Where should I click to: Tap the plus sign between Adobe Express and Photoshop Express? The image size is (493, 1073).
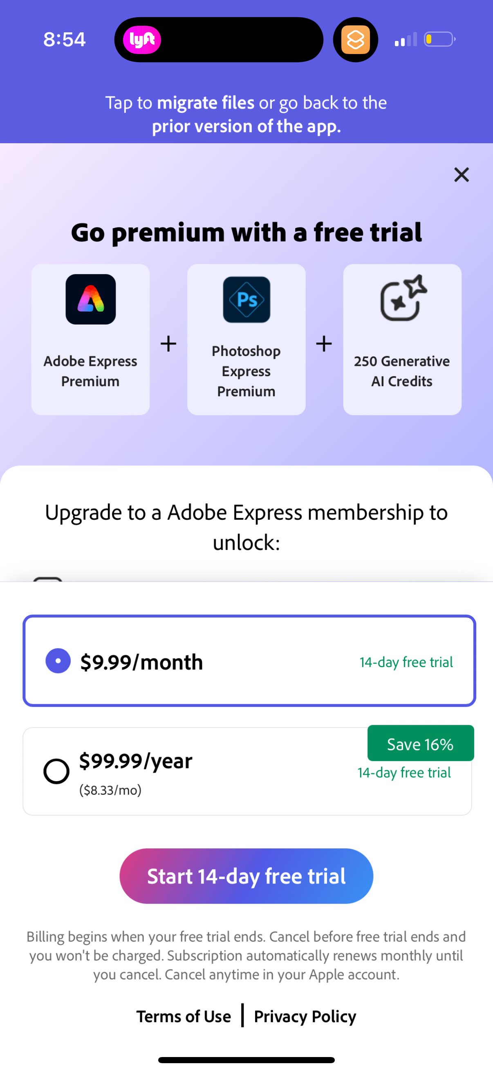[x=168, y=343]
